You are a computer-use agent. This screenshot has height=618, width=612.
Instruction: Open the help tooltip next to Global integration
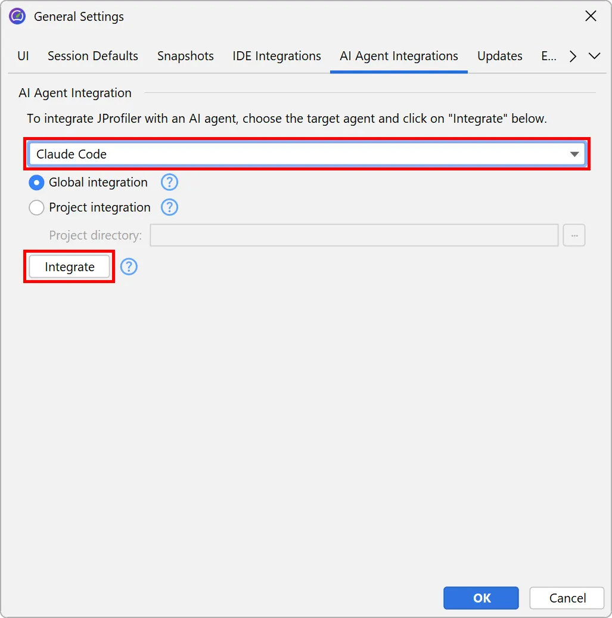click(169, 182)
